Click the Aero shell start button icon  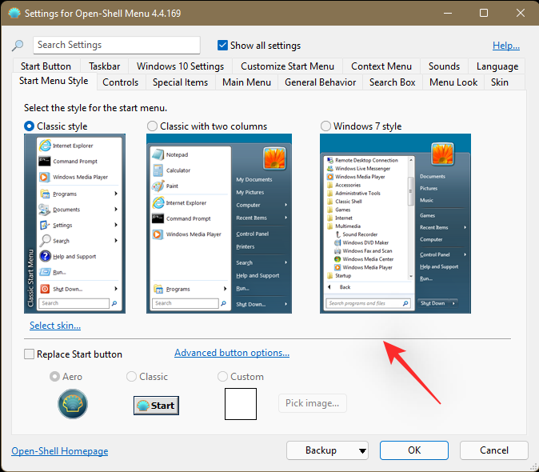[73, 404]
